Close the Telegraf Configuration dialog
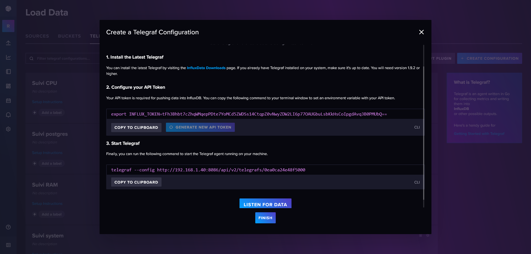This screenshot has height=254, width=531. pyautogui.click(x=421, y=32)
